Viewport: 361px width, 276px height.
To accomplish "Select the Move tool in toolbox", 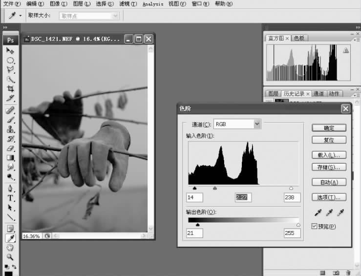I will [10, 51].
